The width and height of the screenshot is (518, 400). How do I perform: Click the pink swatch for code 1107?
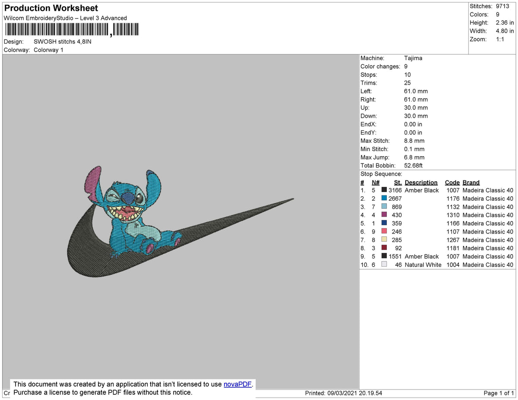(384, 231)
